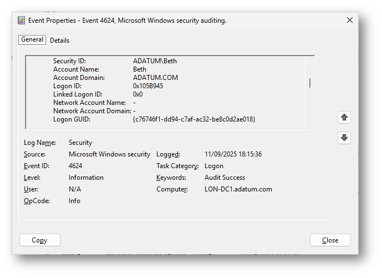
Task: Switch to the Details tab
Action: [59, 40]
